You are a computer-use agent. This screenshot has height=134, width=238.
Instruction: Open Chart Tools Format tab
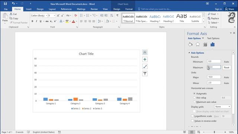129,9
